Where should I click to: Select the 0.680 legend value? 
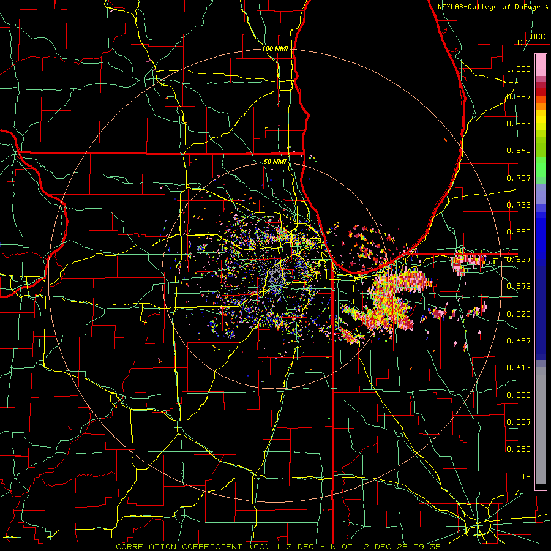point(519,232)
